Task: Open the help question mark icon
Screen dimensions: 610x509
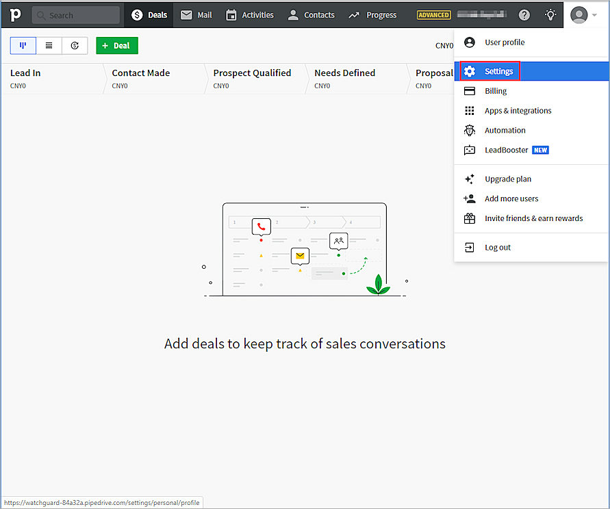Action: 524,14
